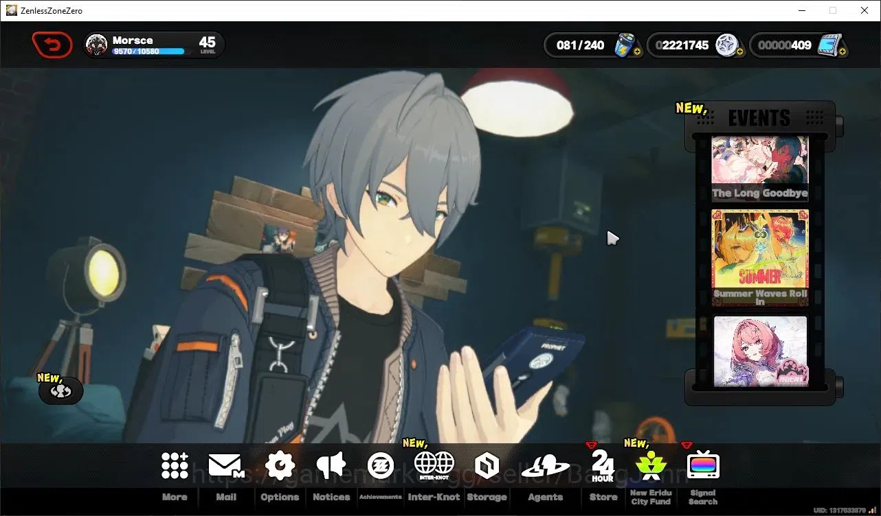Add Polychrome with film plus icon
Image resolution: width=881 pixels, height=516 pixels.
click(x=843, y=51)
